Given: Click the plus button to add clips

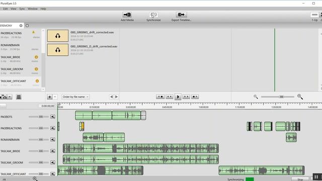Looking at the screenshot, I should coord(49,97).
